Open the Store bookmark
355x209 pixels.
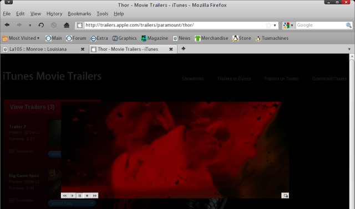[242, 38]
